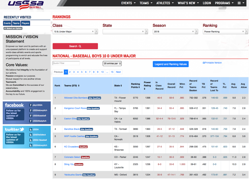Open the 25 entries per page dropdown

(x=112, y=64)
